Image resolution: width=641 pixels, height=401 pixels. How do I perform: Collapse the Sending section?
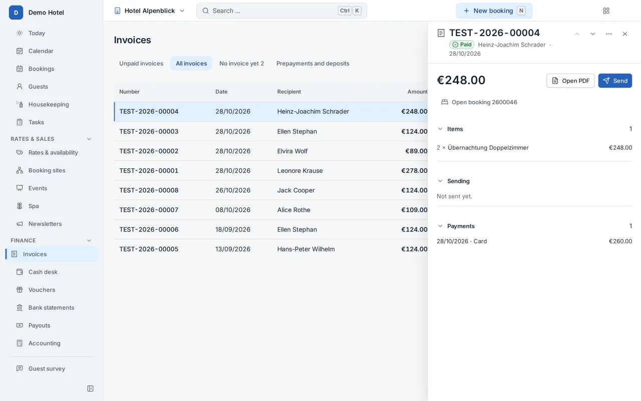click(440, 181)
